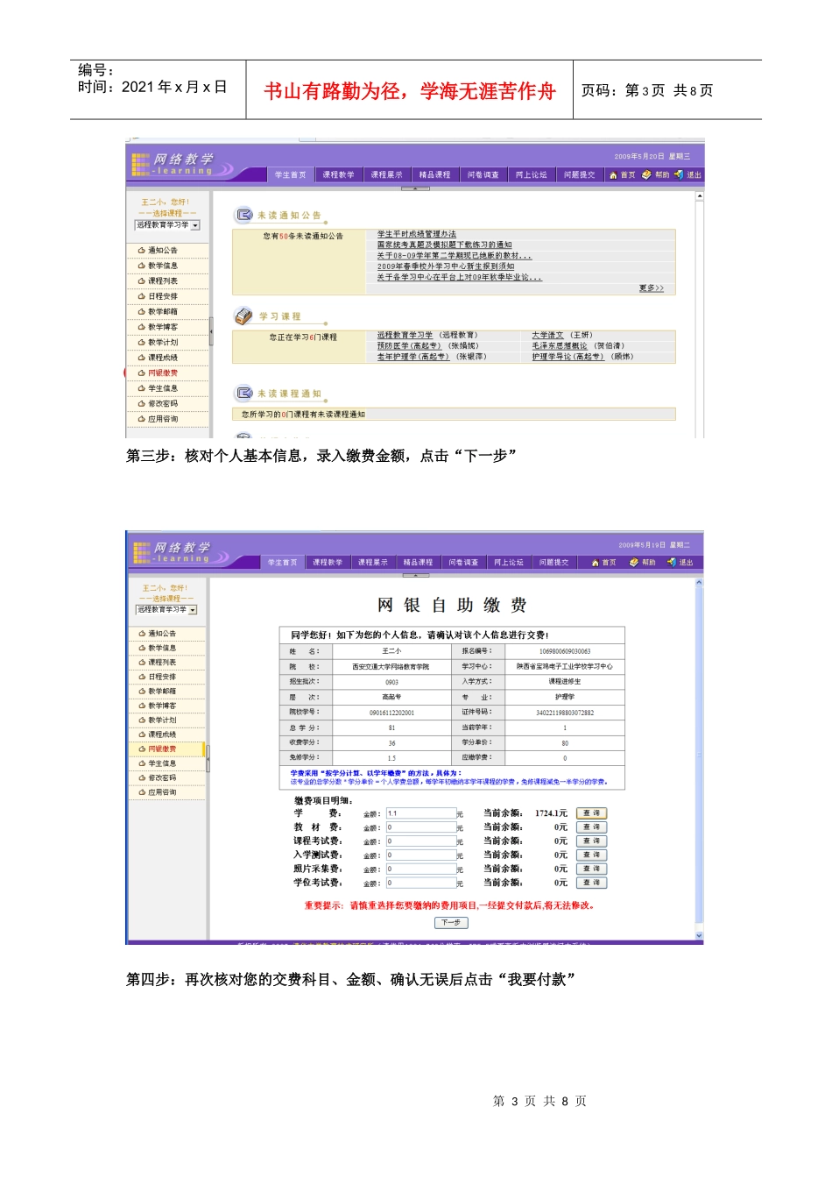Open 应用咨询 in lower screenshot sidebar
The image size is (832, 1178).
point(162,792)
